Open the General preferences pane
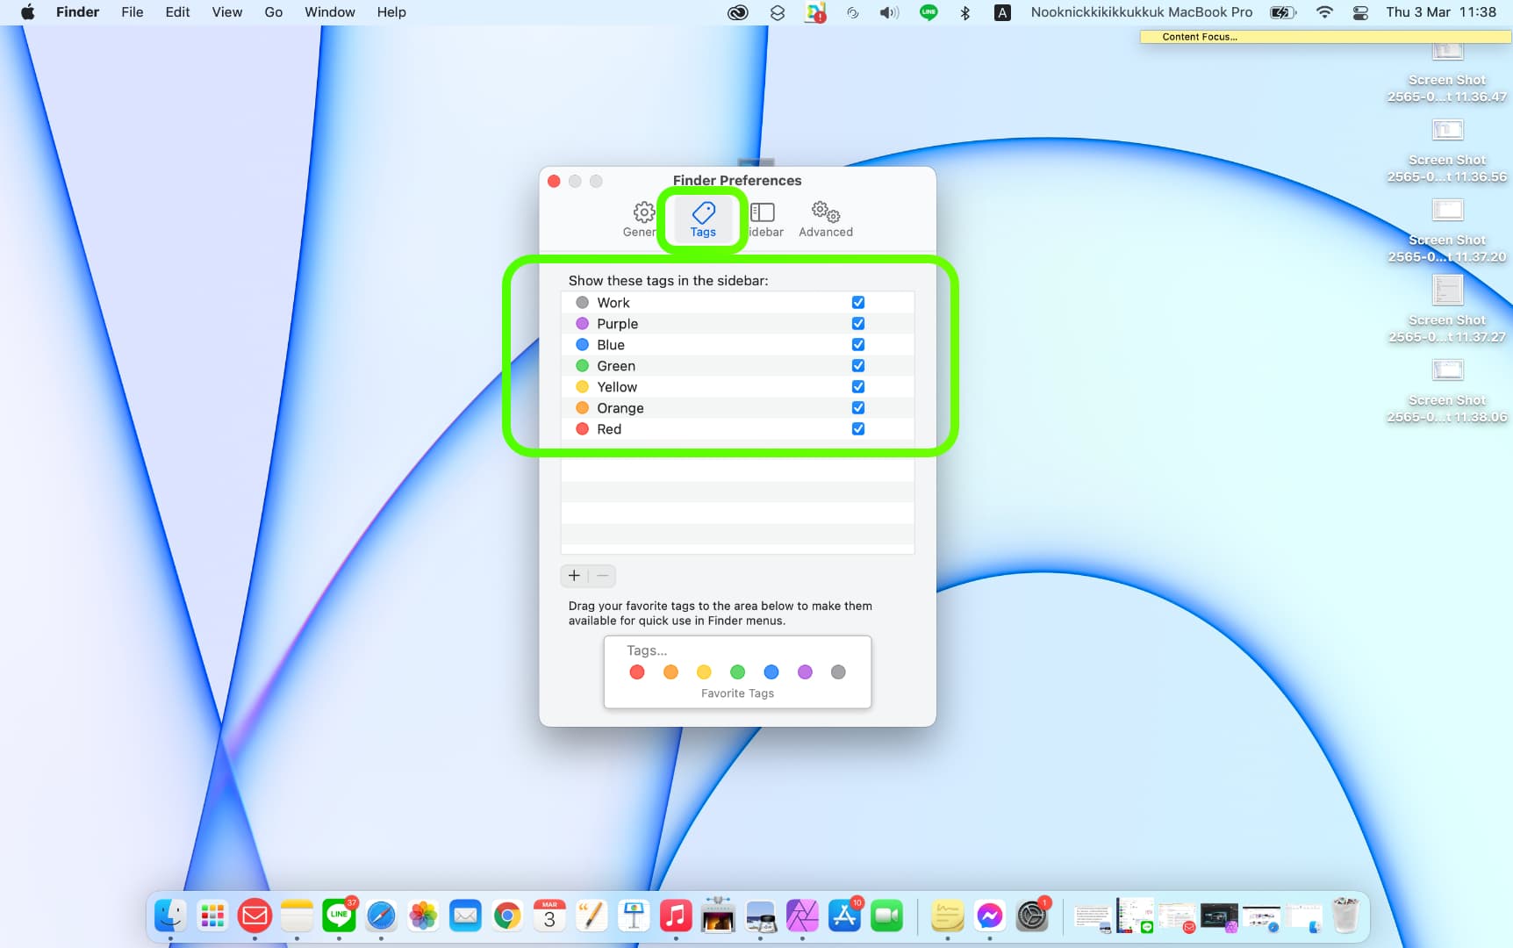This screenshot has height=948, width=1513. [x=642, y=219]
